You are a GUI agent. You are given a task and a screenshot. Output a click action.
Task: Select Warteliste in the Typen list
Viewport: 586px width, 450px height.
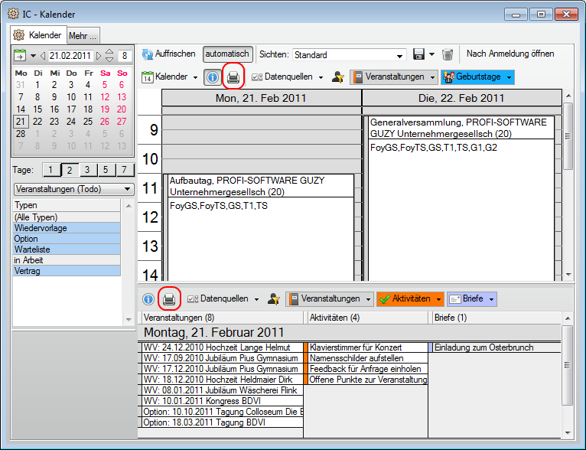click(x=67, y=249)
